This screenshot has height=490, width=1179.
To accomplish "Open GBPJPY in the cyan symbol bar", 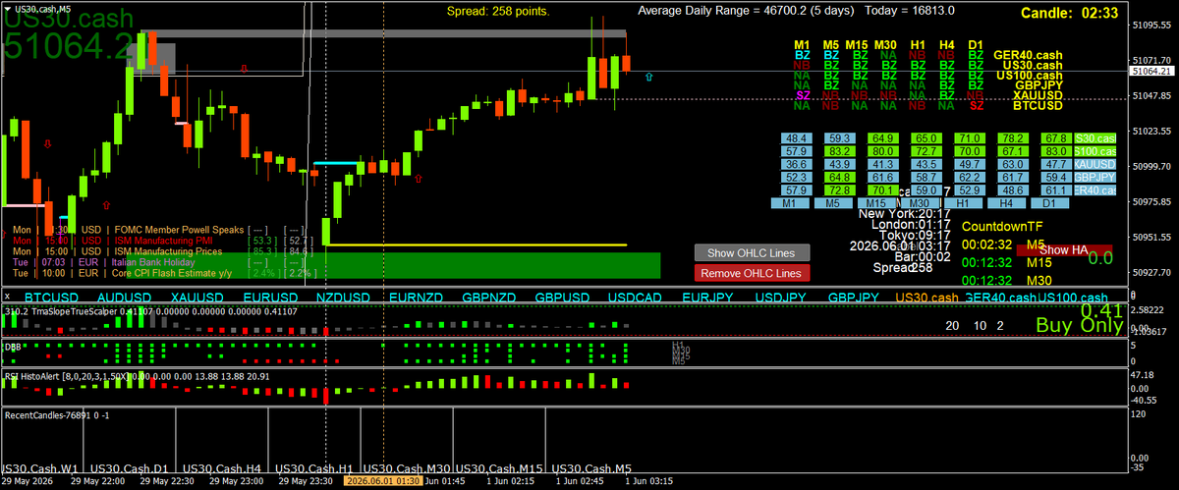I will (854, 297).
